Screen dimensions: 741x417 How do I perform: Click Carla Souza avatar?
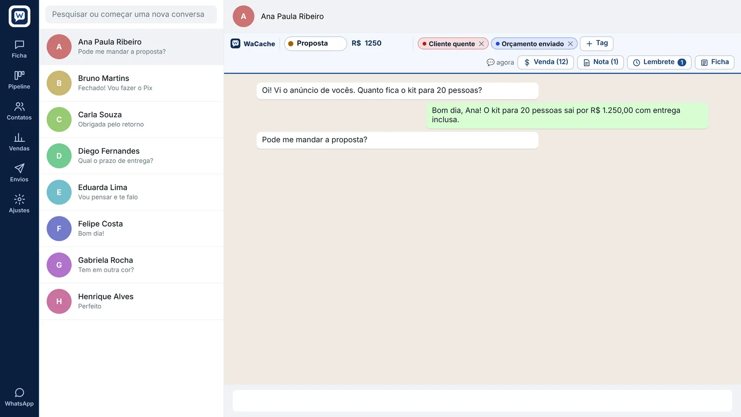coord(59,120)
